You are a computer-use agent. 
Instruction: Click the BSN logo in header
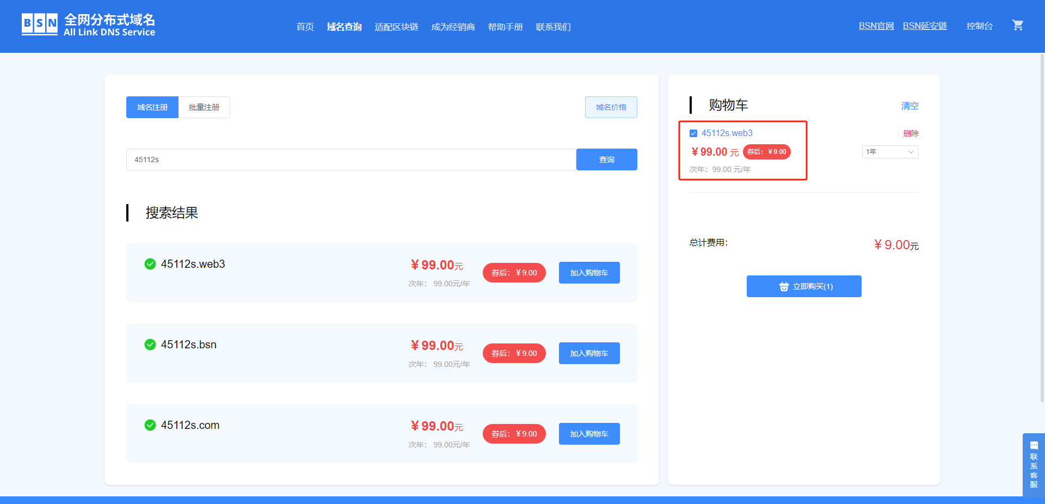(88, 25)
